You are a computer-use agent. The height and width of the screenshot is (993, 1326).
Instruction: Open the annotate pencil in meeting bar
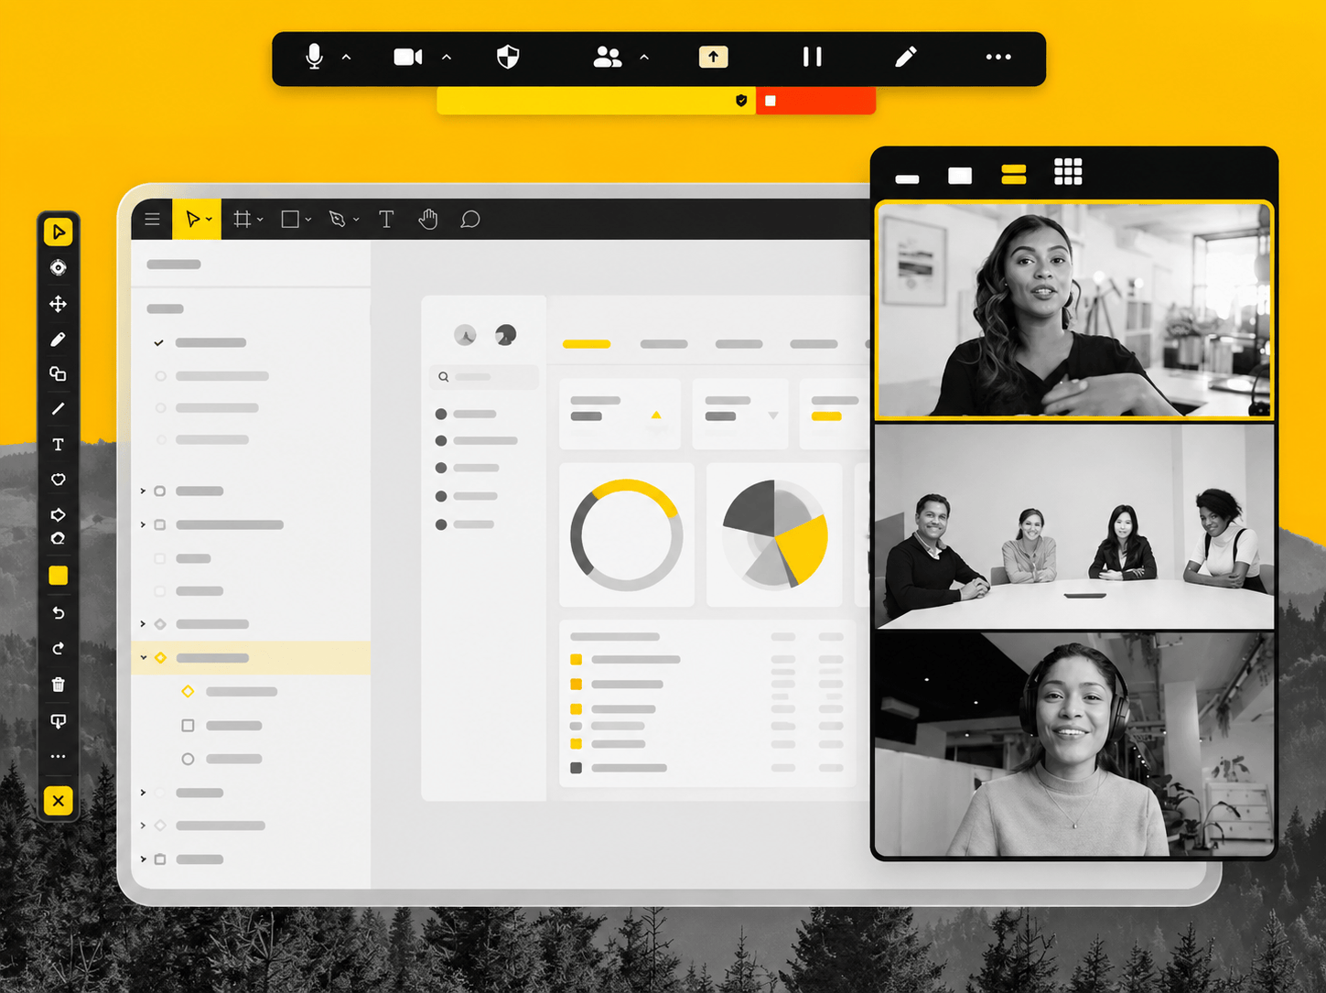906,57
